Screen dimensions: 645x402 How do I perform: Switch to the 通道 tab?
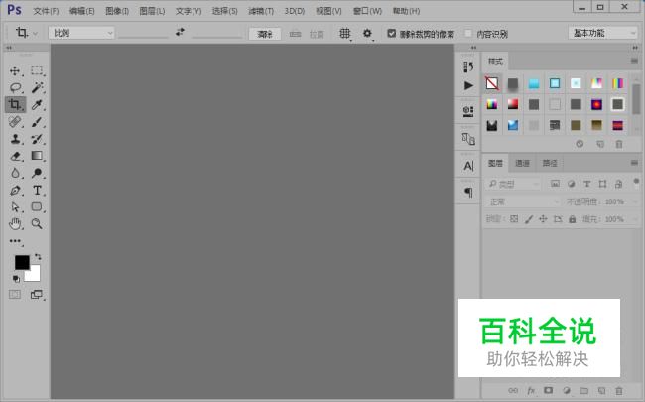click(x=523, y=163)
